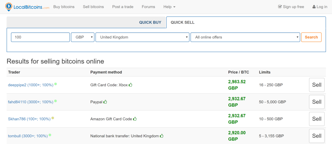Click Sell button for Xbox gift card offer
This screenshot has height=144, width=332.
tap(317, 85)
